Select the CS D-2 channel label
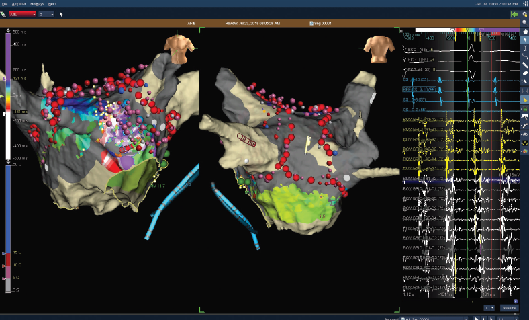 tap(415, 110)
